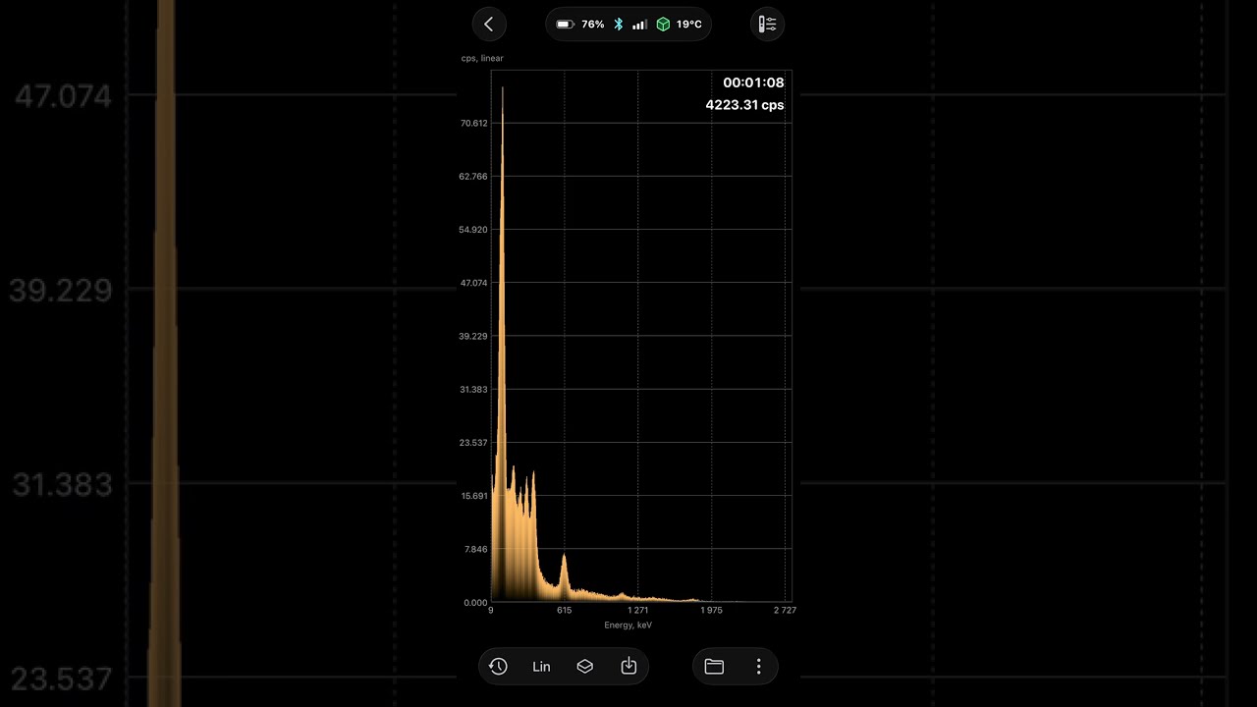
Task: Toggle the Lin scale mode
Action: (541, 667)
